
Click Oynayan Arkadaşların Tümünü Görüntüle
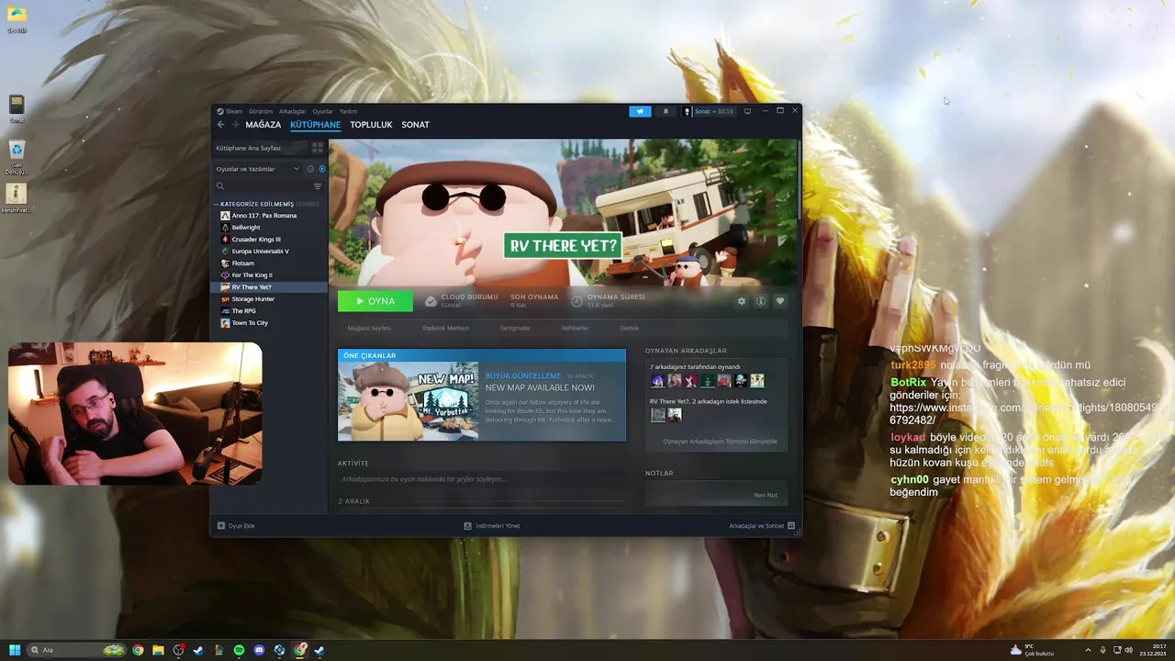tap(720, 442)
